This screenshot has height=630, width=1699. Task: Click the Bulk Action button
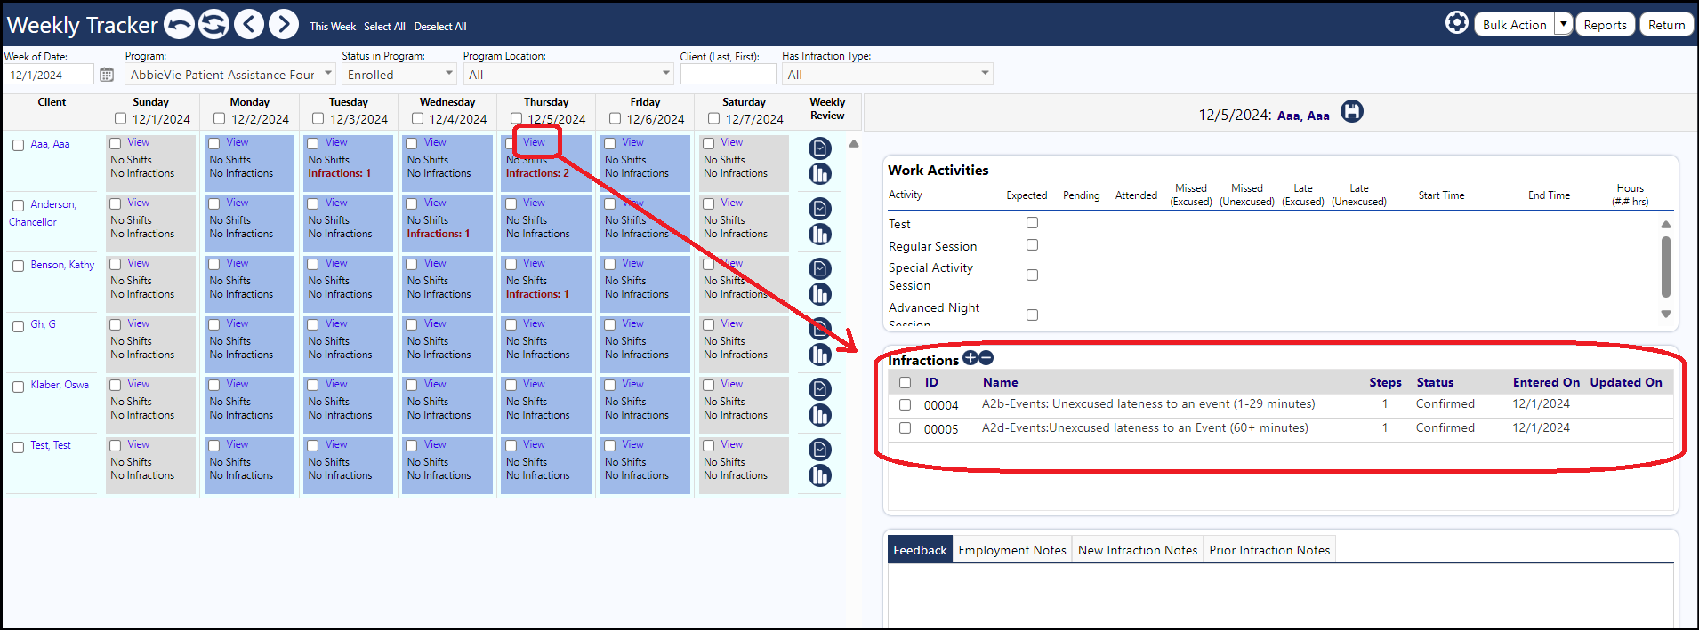(1514, 25)
